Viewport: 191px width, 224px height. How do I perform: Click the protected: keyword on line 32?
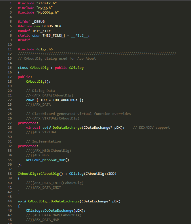click(x=28, y=146)
